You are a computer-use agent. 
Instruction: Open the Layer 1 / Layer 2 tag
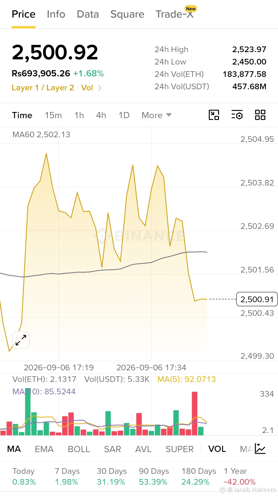click(43, 88)
